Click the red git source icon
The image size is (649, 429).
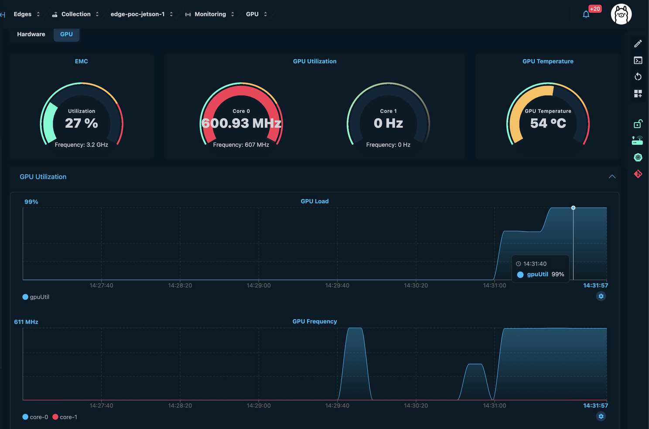tap(638, 174)
